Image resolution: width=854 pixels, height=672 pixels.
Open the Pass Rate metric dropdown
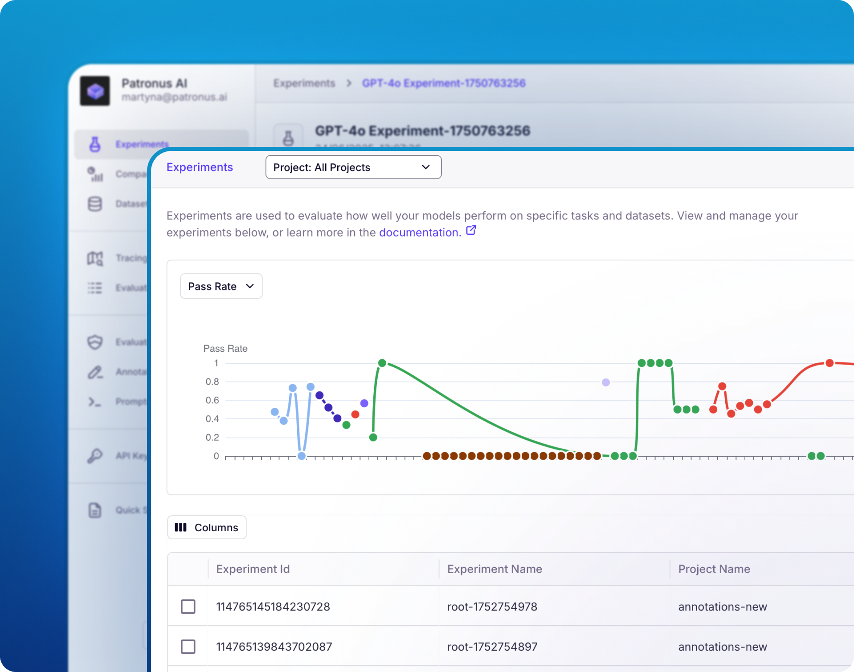click(x=221, y=286)
